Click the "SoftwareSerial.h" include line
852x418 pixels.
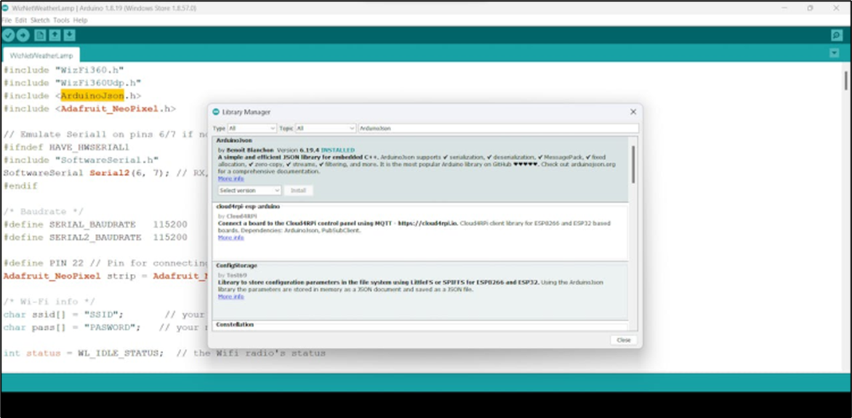pyautogui.click(x=81, y=161)
